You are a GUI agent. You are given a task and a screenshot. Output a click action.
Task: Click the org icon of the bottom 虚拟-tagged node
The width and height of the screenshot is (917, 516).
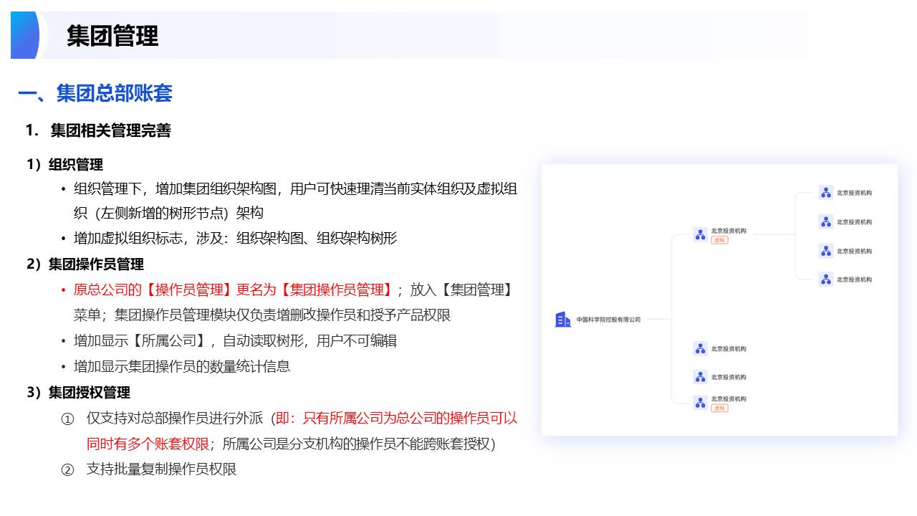[701, 402]
